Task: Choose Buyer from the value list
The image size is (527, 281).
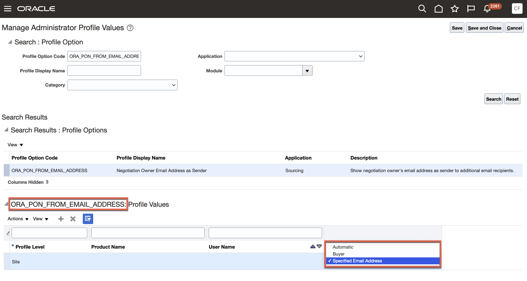Action: point(383,254)
